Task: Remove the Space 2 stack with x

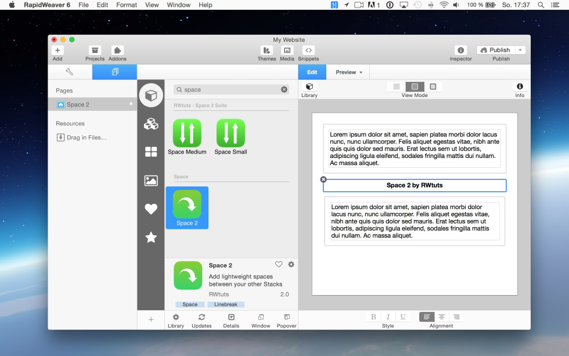Action: [323, 179]
